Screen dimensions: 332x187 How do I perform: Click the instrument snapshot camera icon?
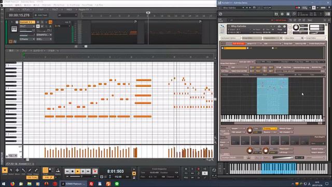(279, 26)
